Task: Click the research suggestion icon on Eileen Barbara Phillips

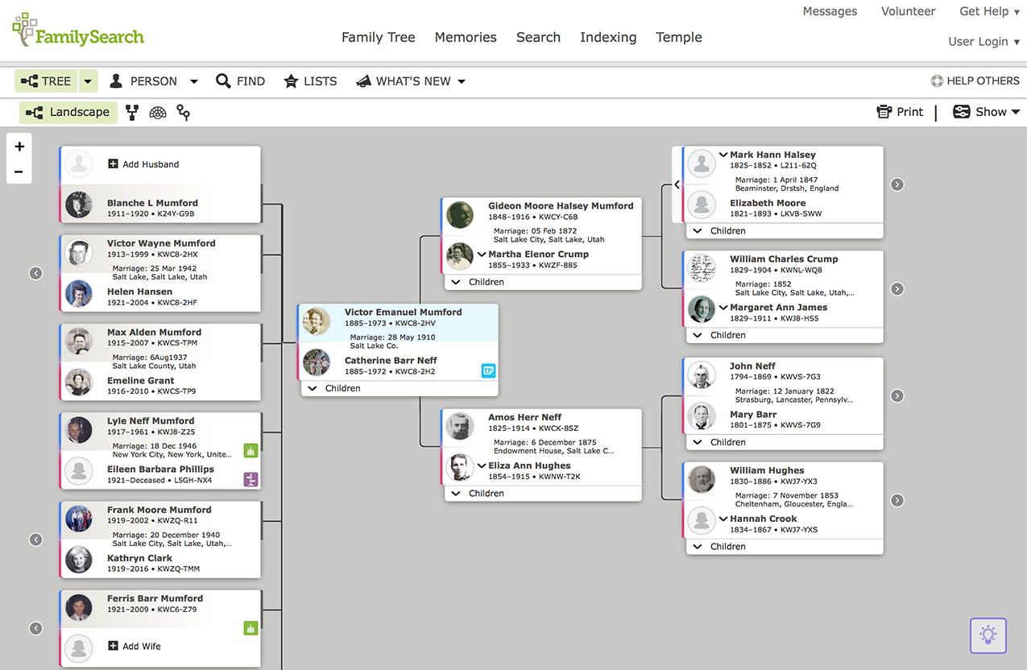Action: [251, 478]
